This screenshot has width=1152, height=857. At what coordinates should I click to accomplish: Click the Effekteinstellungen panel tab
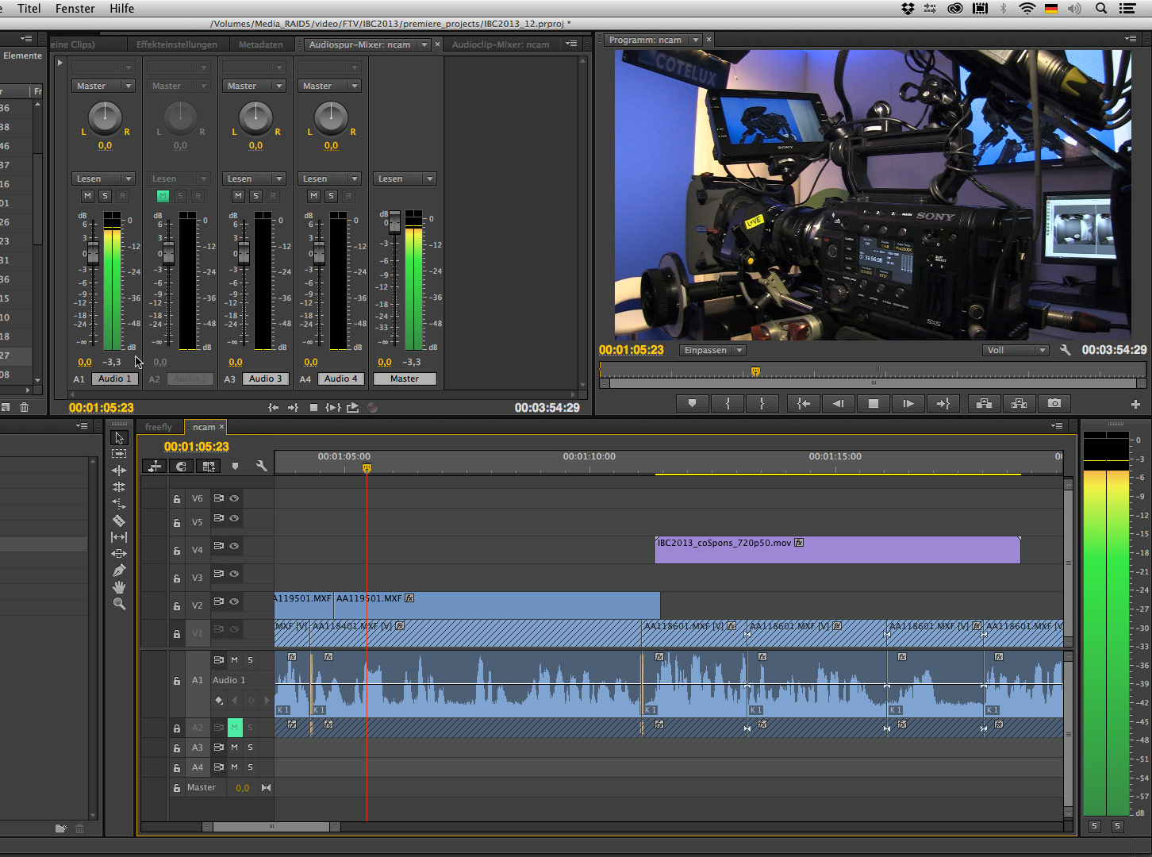click(x=176, y=44)
